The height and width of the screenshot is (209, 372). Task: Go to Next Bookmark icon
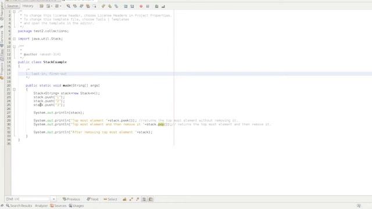pos(110,6)
